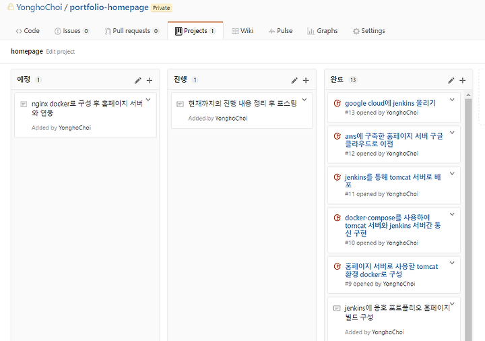485x341 pixels.
Task: Open card #12 menu chevron
Action: click(x=452, y=133)
